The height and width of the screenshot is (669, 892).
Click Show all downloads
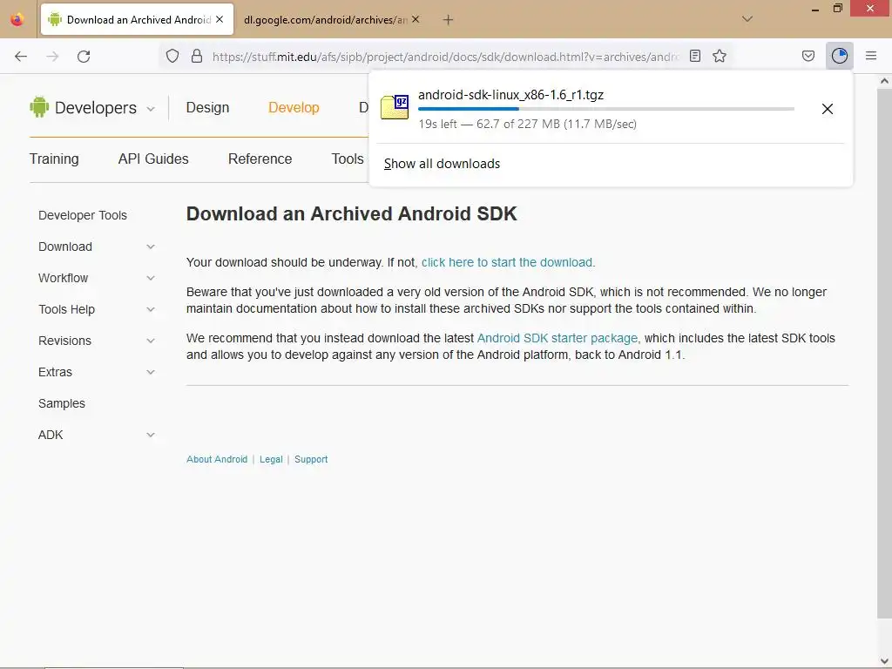[x=442, y=164]
